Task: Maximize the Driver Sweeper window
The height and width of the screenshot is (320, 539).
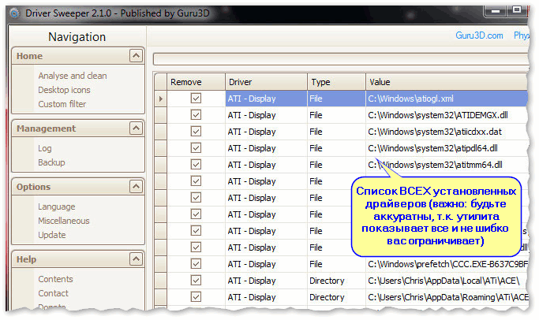Action: point(516,10)
